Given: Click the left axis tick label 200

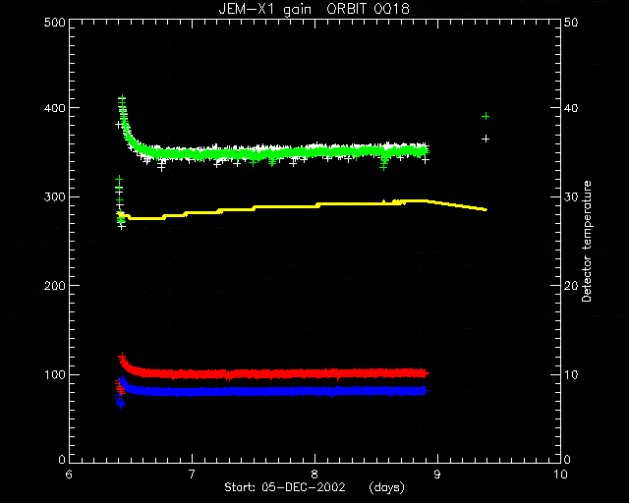Looking at the screenshot, I should point(55,286).
